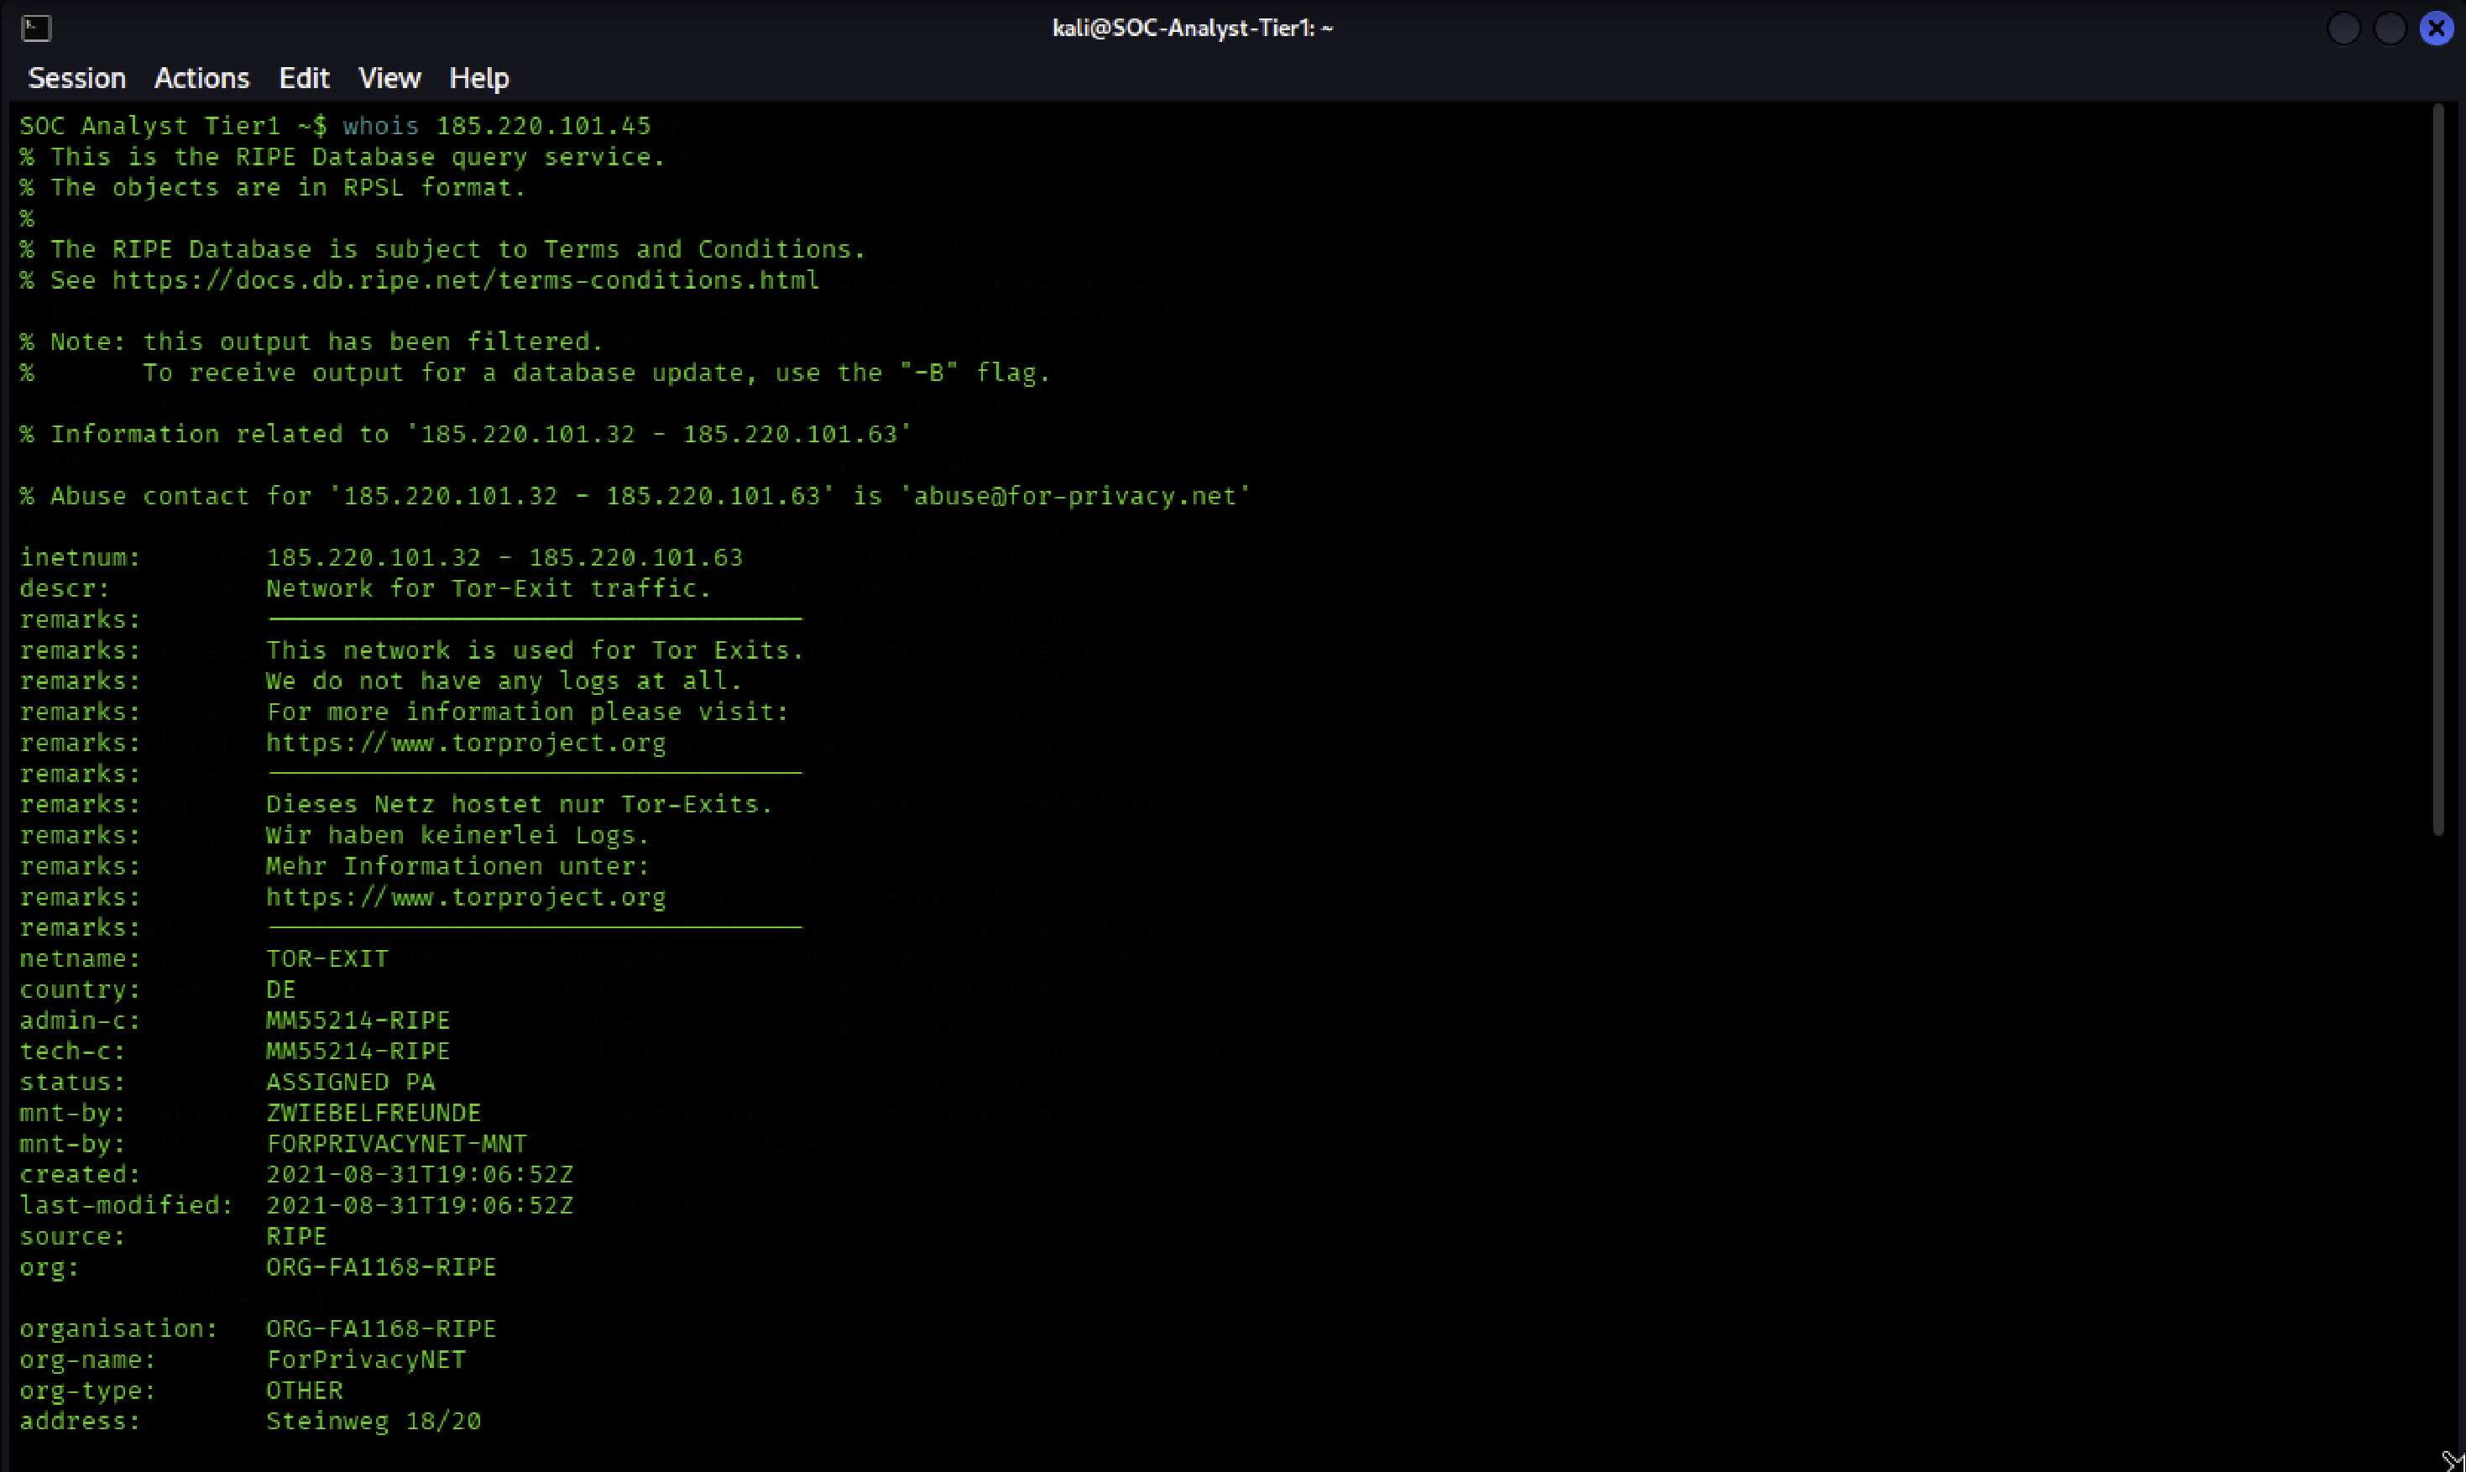
Task: Click the RIPE terms-conditions URL
Action: click(466, 280)
